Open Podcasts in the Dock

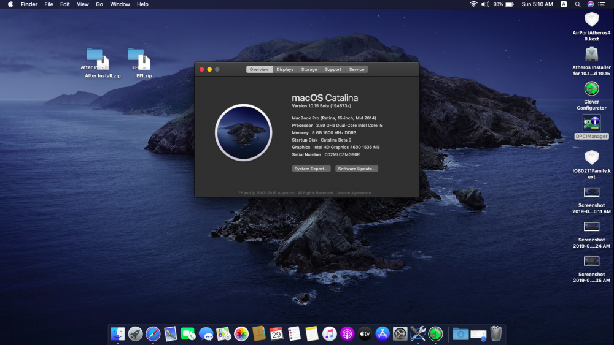click(347, 334)
